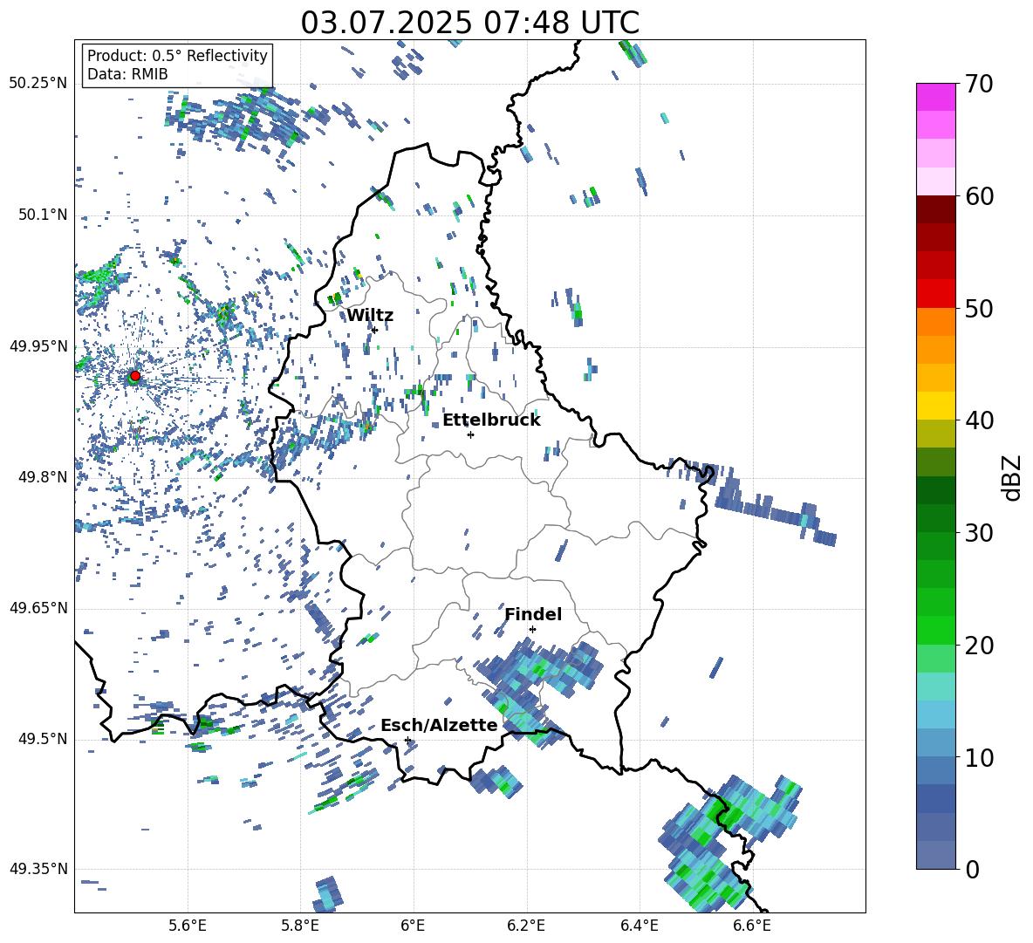Viewport: 1033px width, 943px height.
Task: Click the Ettelbruck city label
Action: click(x=491, y=420)
